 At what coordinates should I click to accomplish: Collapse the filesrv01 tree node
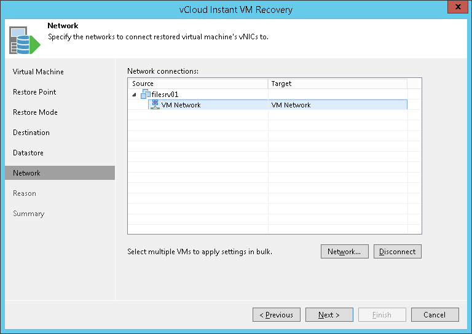[134, 95]
